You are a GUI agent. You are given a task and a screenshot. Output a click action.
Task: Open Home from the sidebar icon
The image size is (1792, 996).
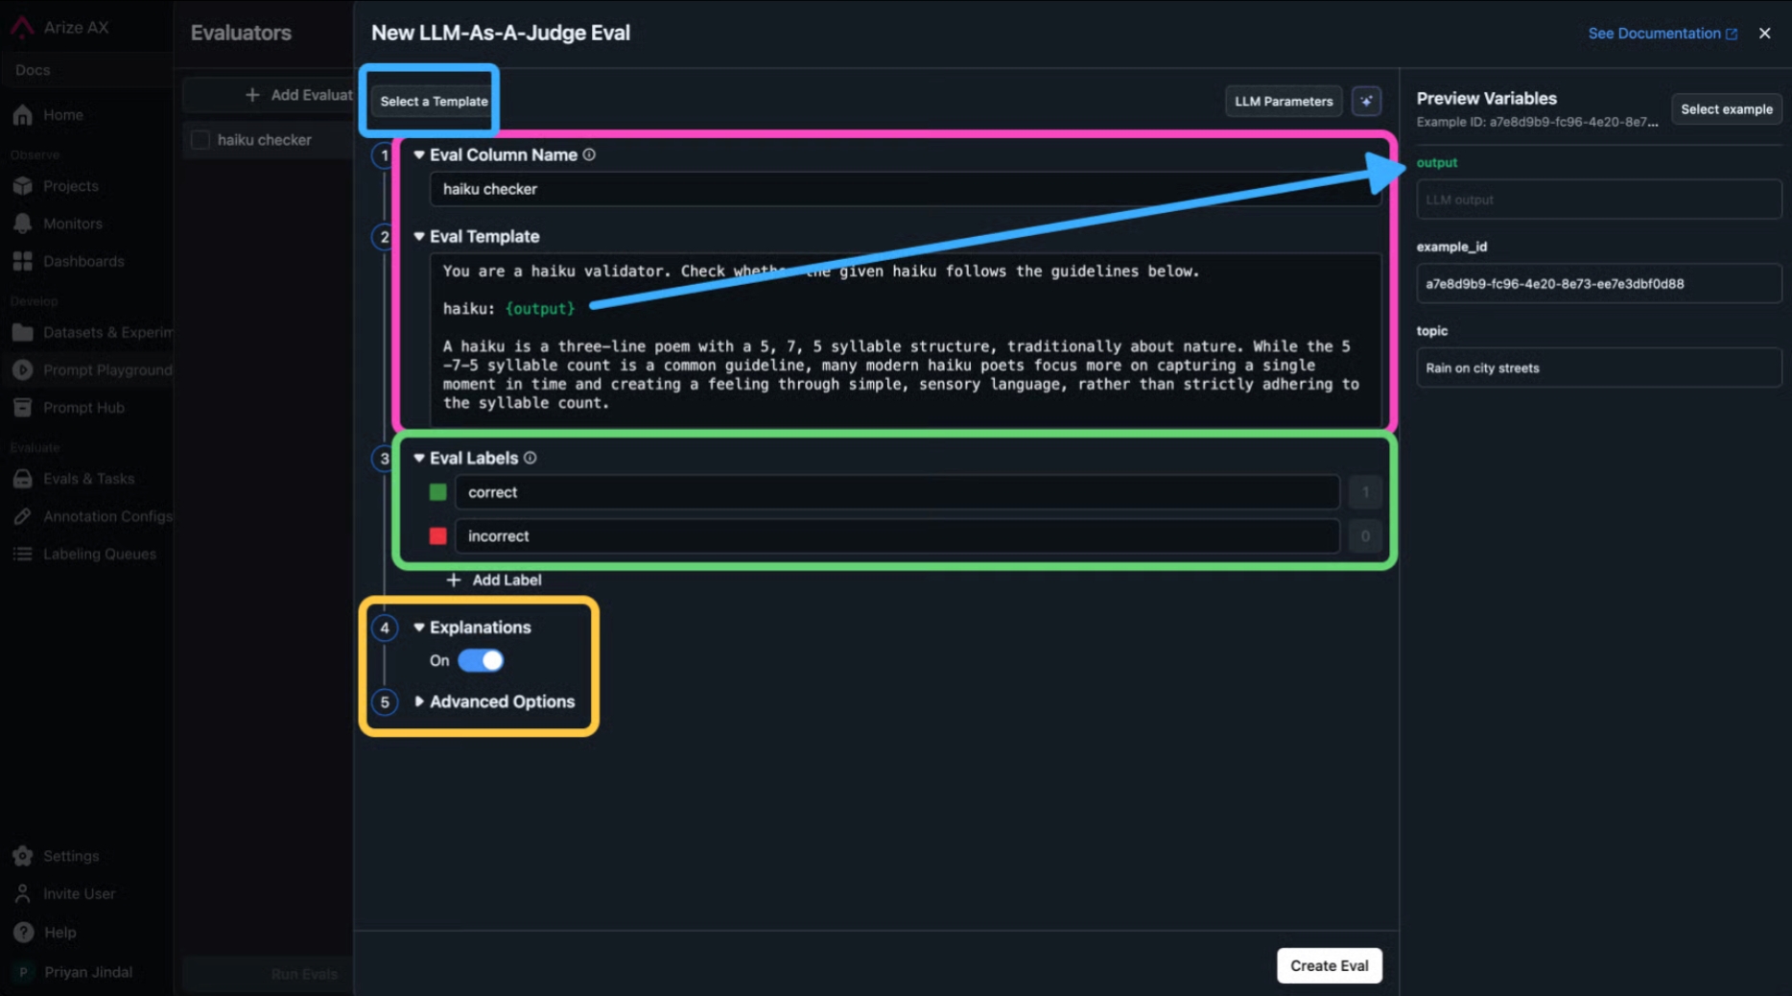pos(23,115)
